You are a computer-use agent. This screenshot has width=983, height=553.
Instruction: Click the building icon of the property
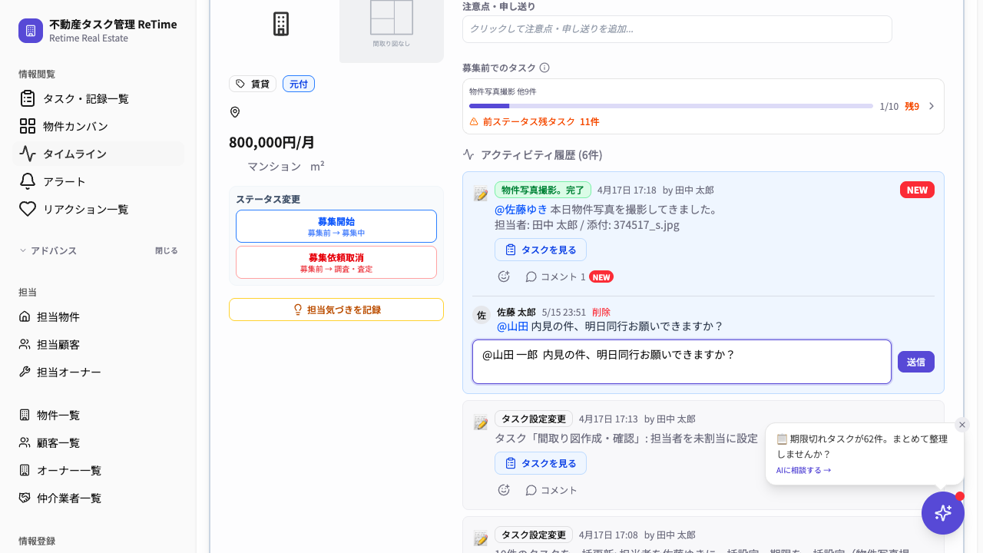pos(281,24)
